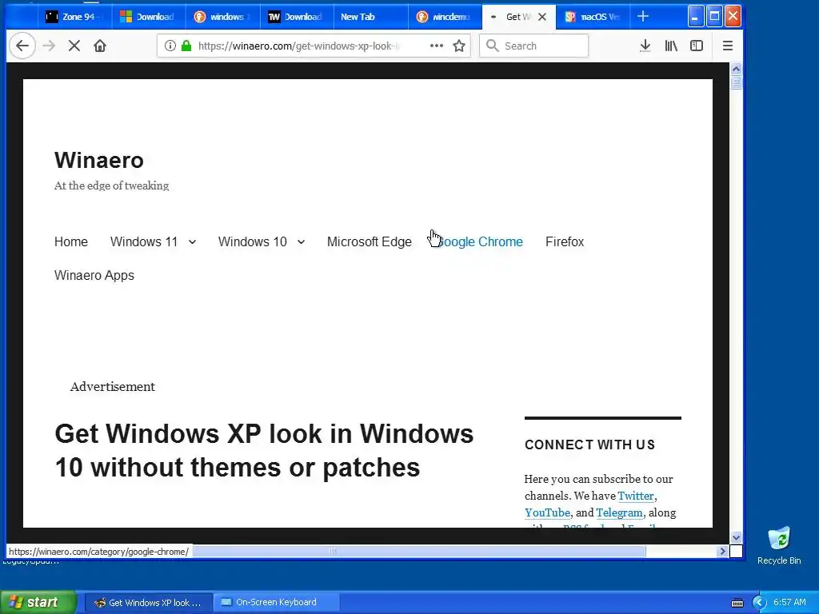Expand the Windows 10 submenu chevron
Image resolution: width=819 pixels, height=614 pixels.
301,241
